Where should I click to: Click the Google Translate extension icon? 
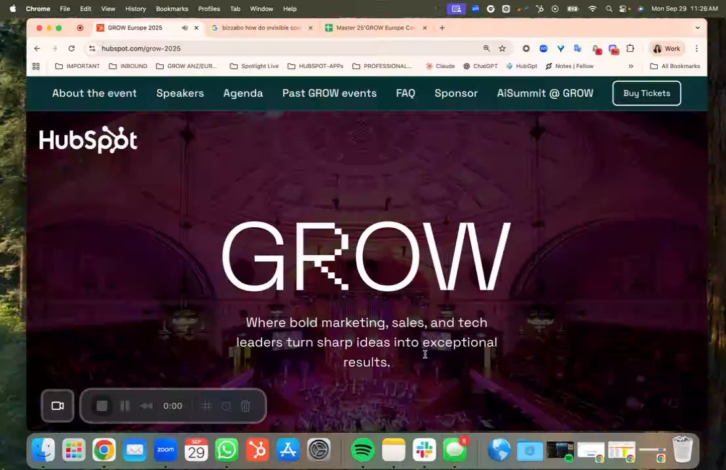pyautogui.click(x=578, y=48)
